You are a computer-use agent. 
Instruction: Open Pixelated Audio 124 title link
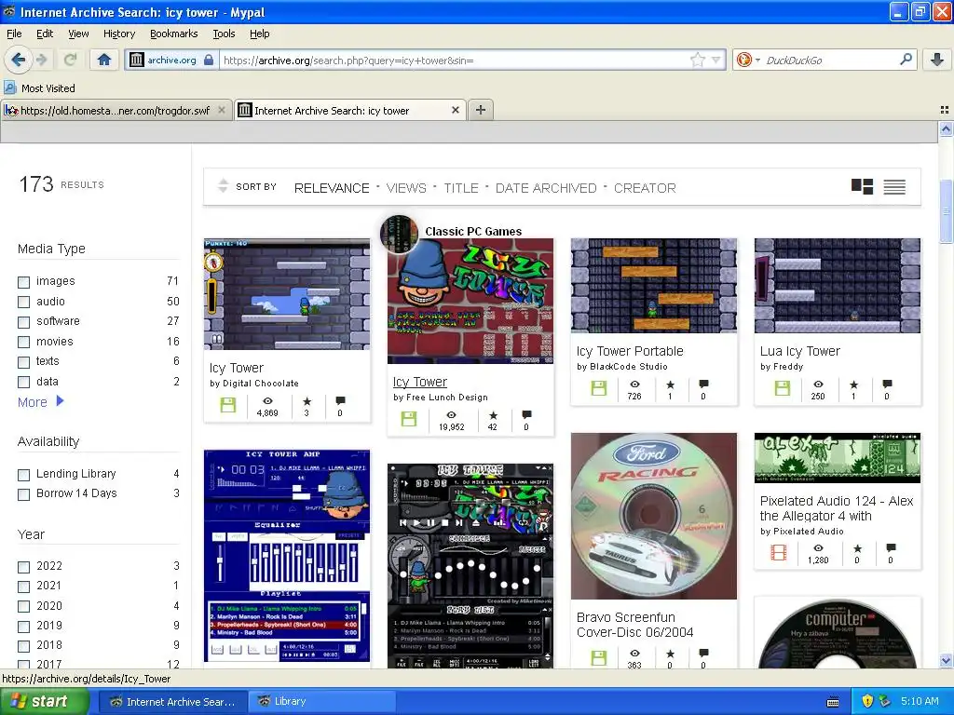tap(837, 508)
